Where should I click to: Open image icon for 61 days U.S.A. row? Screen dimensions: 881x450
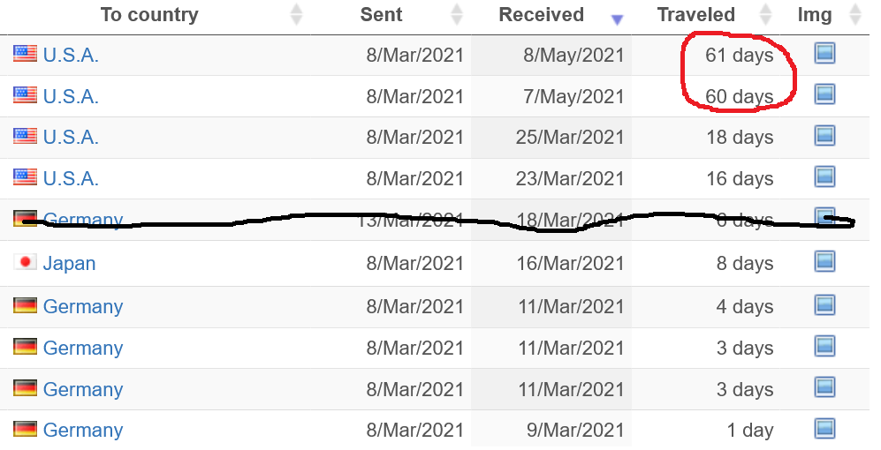(824, 53)
